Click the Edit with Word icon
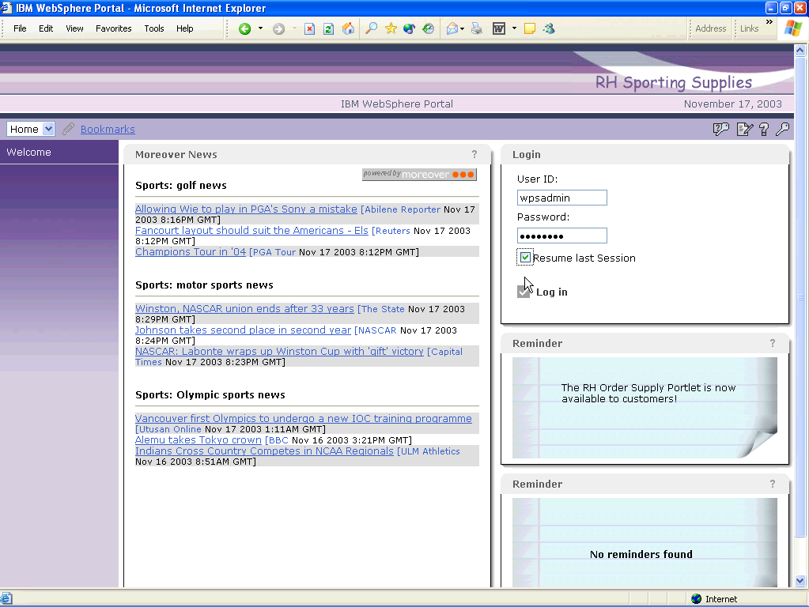Screen dimensions: 809x607 499,29
